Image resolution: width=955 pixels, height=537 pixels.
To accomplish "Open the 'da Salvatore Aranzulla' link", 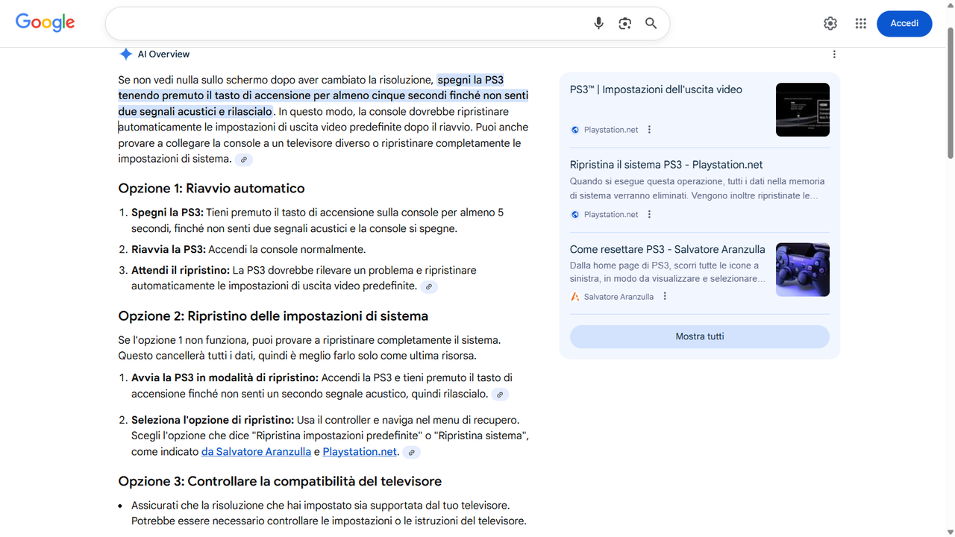I will click(x=256, y=452).
